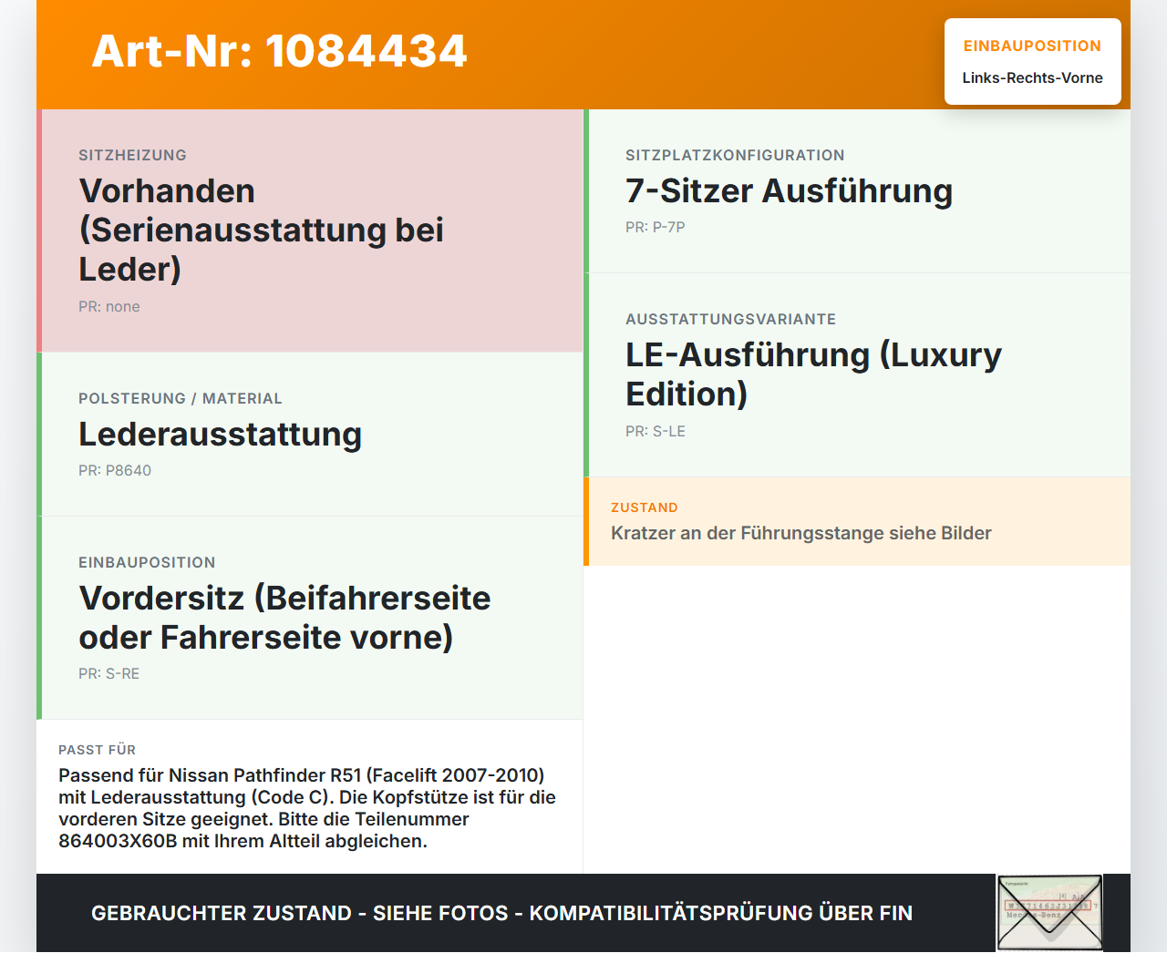Click the Nissan Pathfinder R51 compatibility paragraph
The image size is (1167, 953).
click(307, 808)
